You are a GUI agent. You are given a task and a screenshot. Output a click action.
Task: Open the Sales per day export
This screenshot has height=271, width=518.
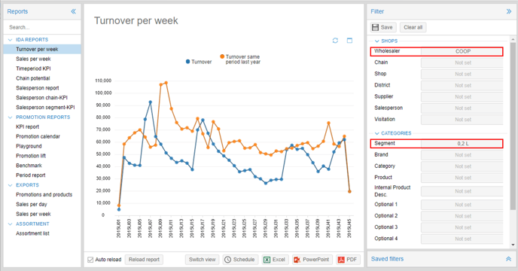click(x=32, y=204)
